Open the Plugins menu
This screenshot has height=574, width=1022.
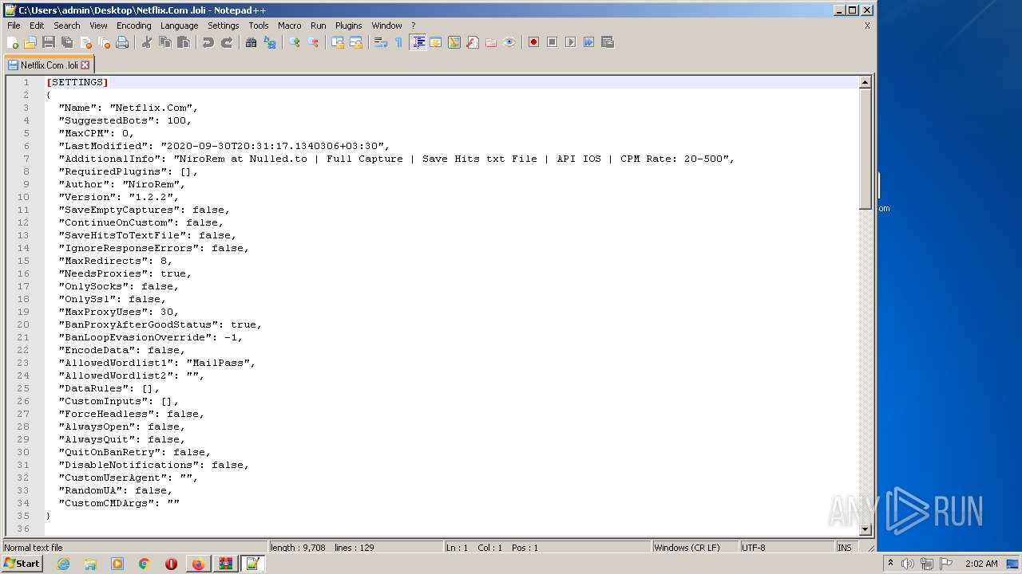[x=349, y=26]
